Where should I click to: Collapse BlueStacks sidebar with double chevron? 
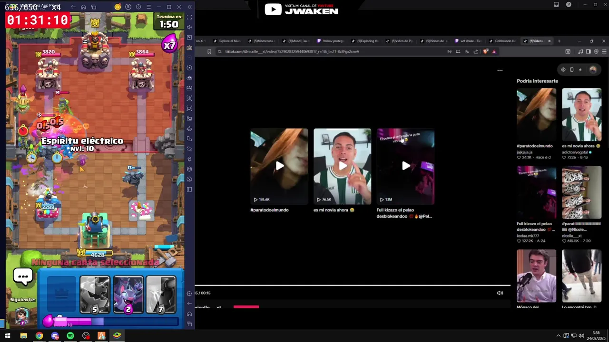tap(189, 7)
